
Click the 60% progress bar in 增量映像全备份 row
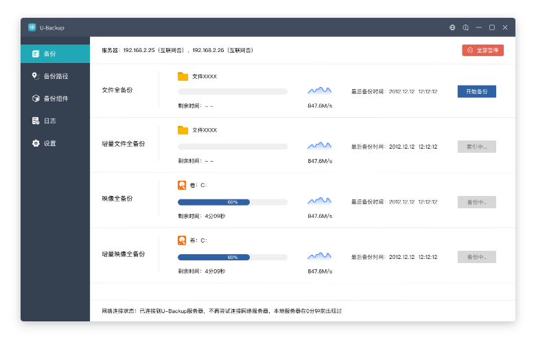[x=233, y=258]
